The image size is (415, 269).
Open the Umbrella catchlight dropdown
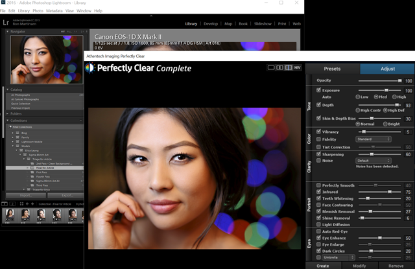click(x=338, y=257)
